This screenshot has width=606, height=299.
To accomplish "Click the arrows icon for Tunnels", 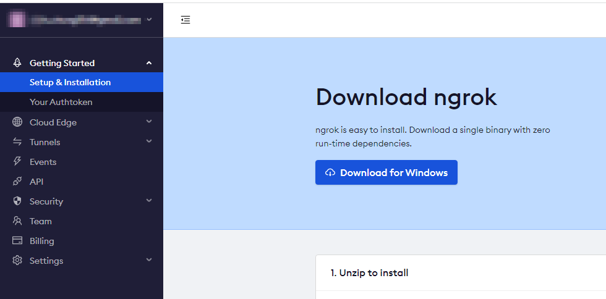I will 17,141.
